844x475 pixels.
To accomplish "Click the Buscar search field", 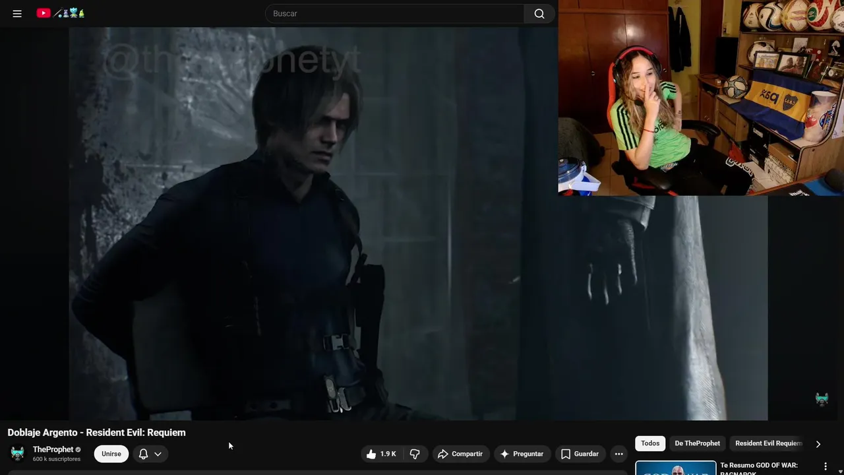I will [394, 14].
